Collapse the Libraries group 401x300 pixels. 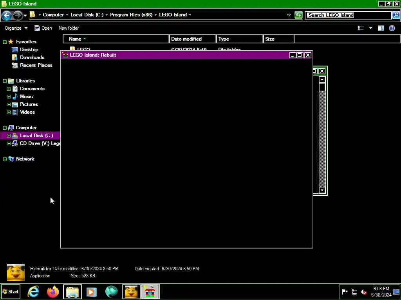[5, 81]
